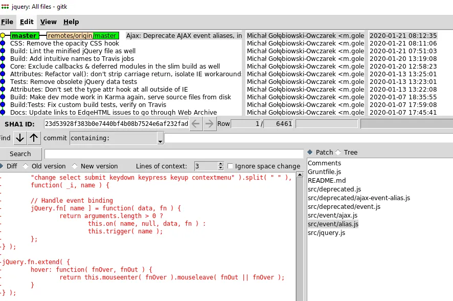Select commit 'Build: Add intuitive names to Travis jobs'
453x301 pixels.
72,59
